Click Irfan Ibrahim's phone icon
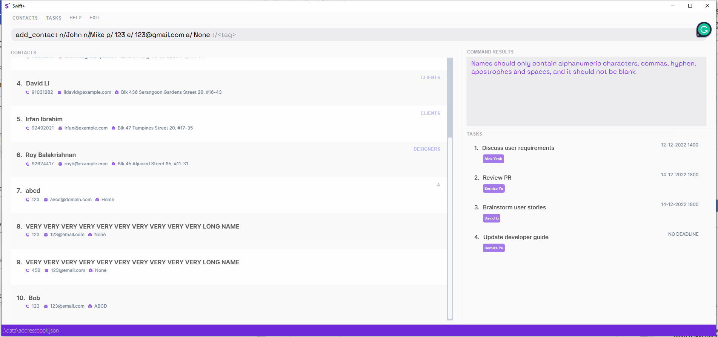718x337 pixels. (27, 128)
